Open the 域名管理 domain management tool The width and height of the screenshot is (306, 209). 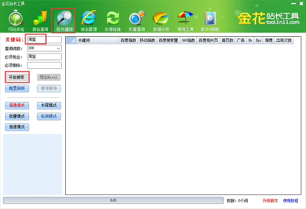(x=88, y=20)
